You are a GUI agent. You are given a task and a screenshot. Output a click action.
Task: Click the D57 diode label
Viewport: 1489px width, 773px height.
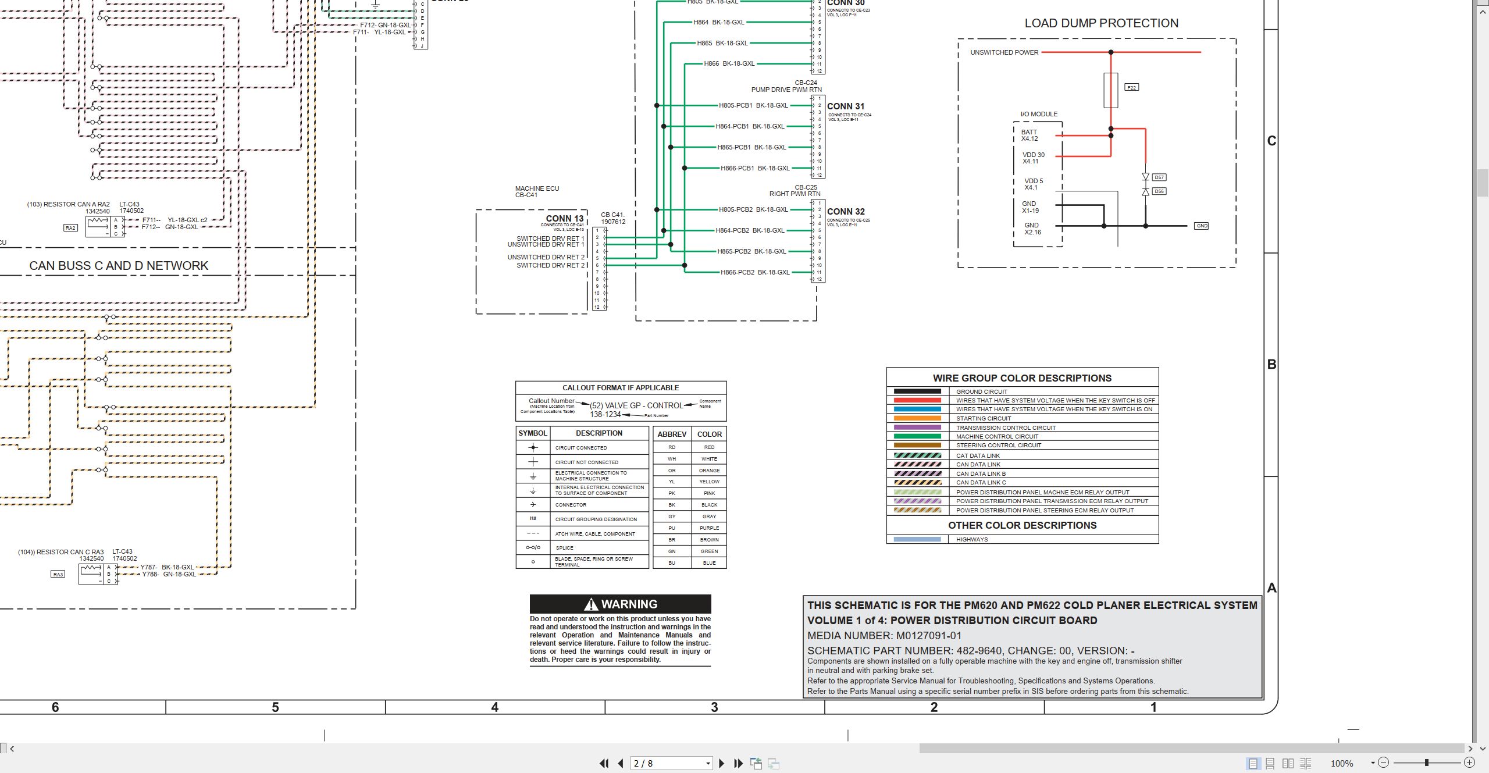(1159, 177)
